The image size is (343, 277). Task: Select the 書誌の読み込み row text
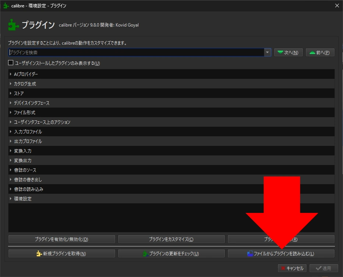pyautogui.click(x=29, y=189)
